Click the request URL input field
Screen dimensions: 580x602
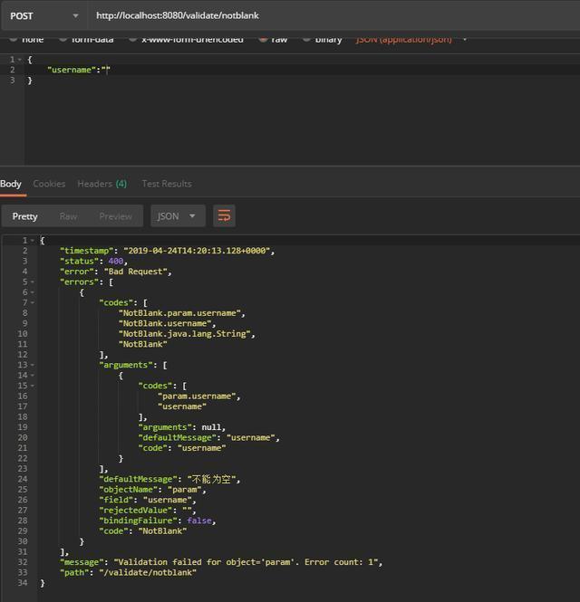(326, 15)
